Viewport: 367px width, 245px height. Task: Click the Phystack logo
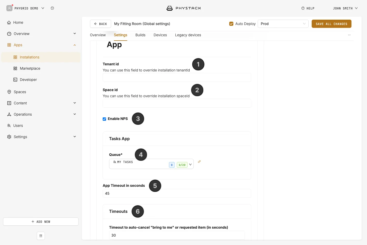(x=183, y=8)
